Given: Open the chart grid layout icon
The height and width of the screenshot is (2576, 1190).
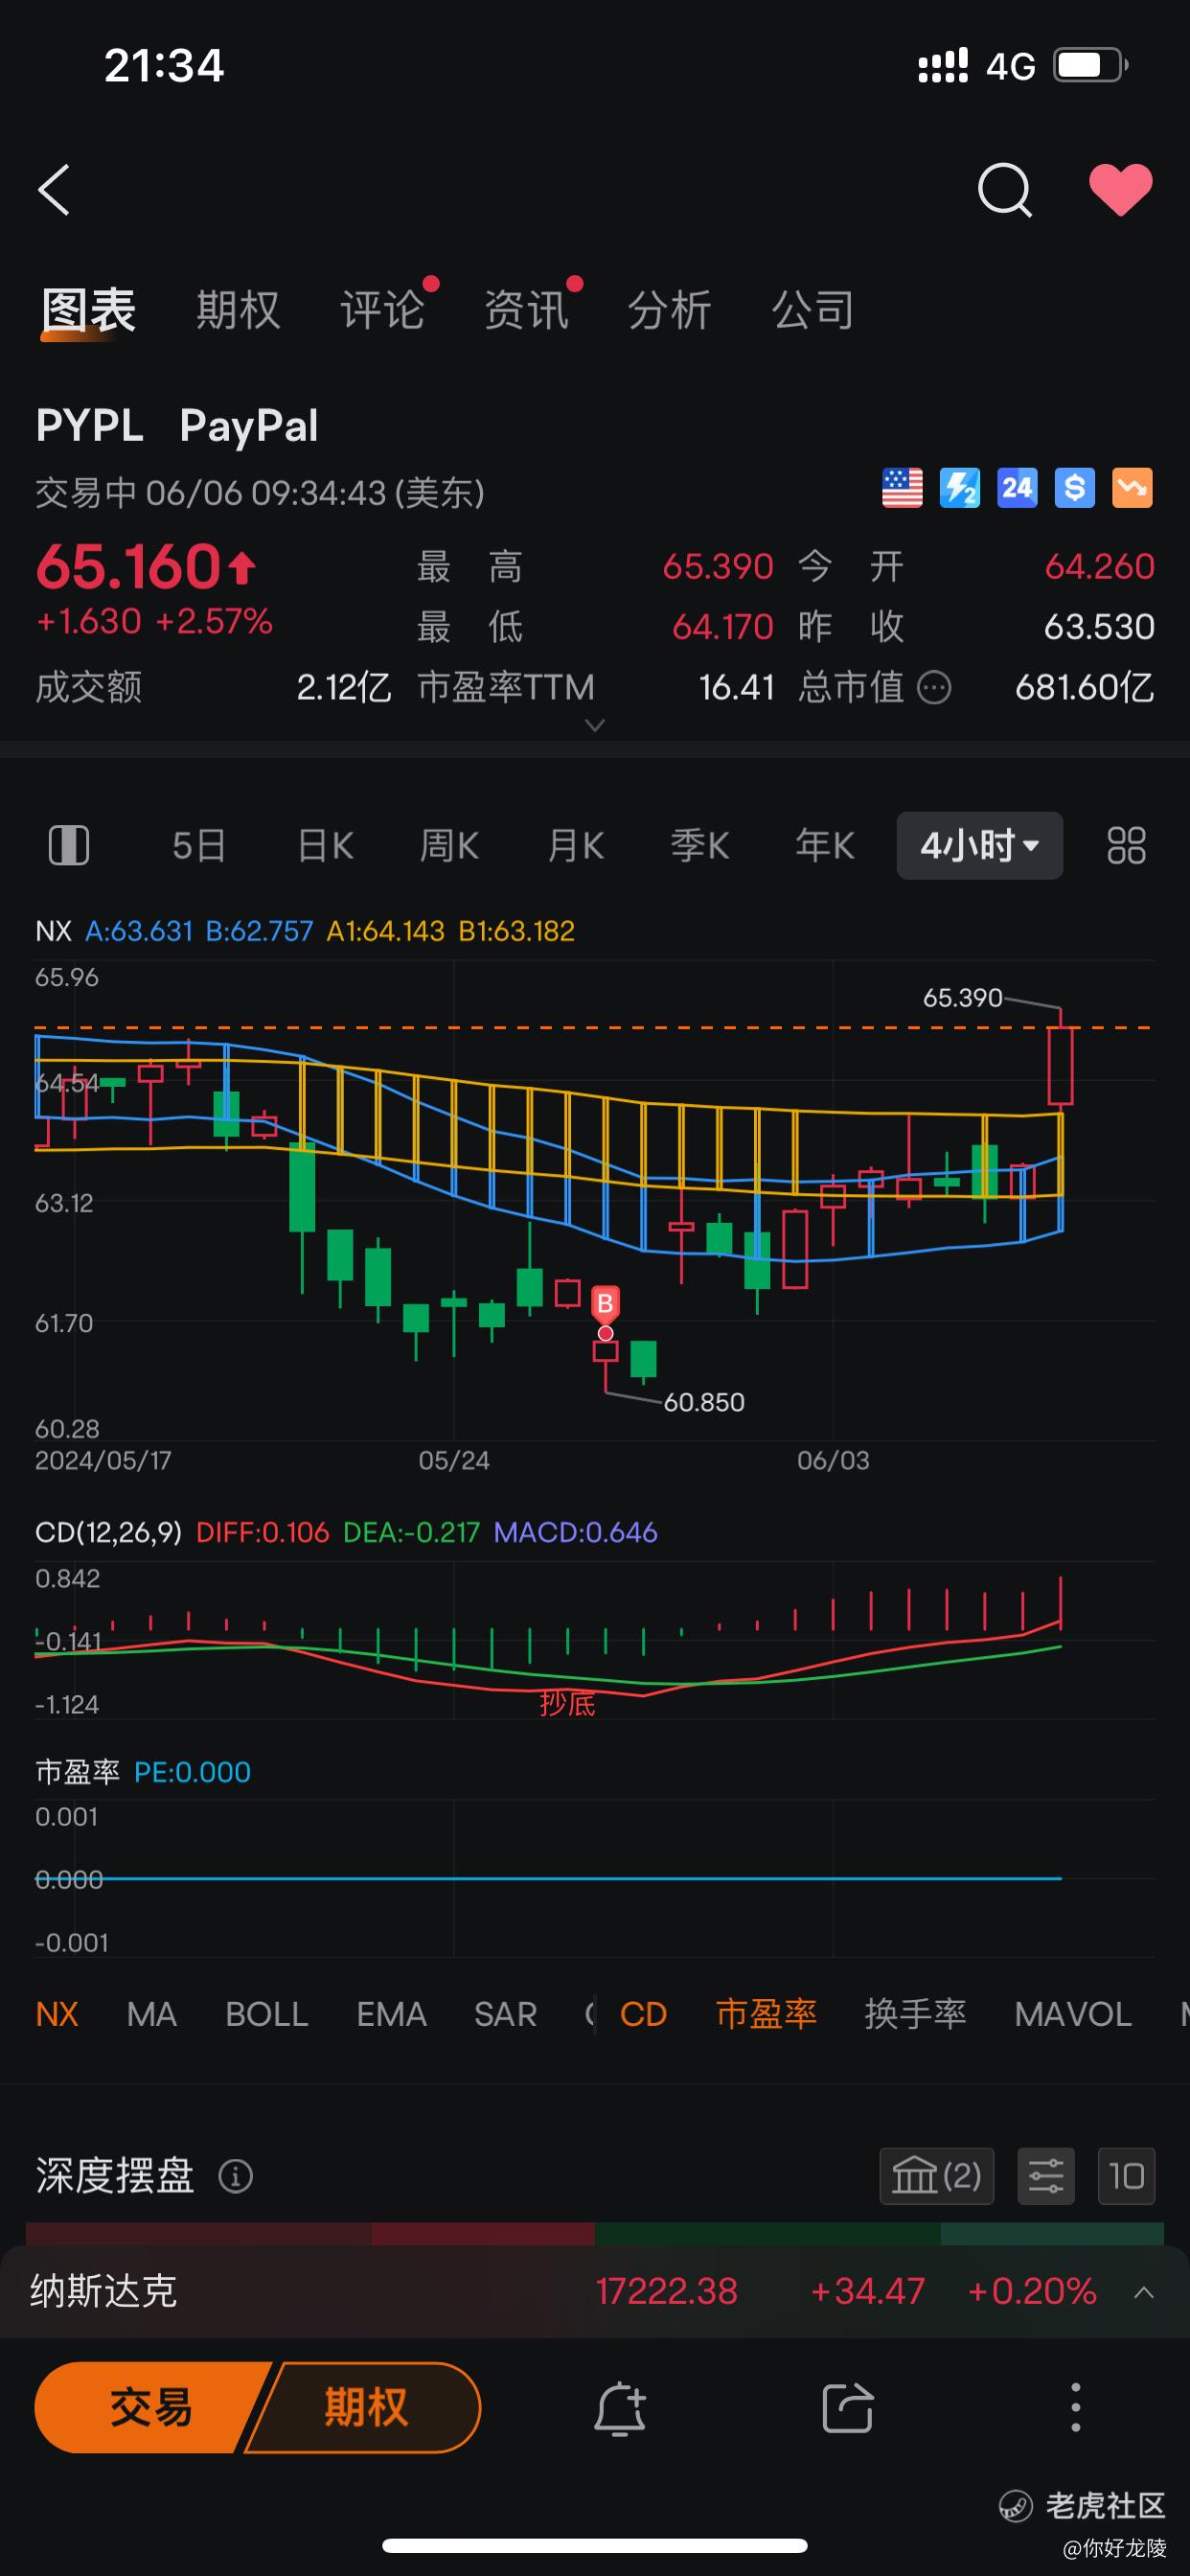Looking at the screenshot, I should (1126, 846).
